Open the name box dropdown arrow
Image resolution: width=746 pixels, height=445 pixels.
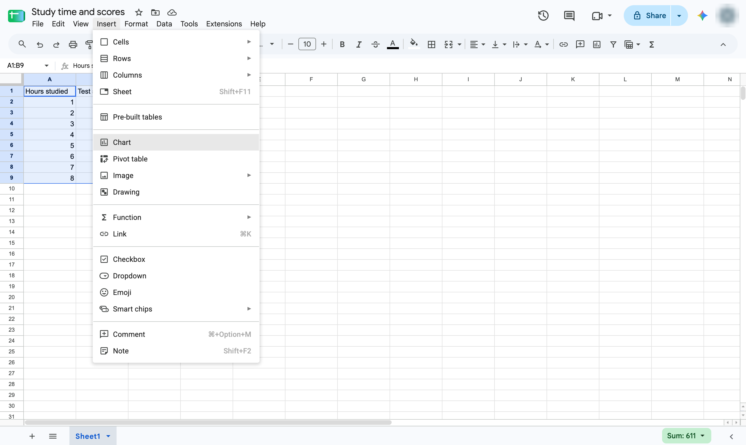(46, 65)
